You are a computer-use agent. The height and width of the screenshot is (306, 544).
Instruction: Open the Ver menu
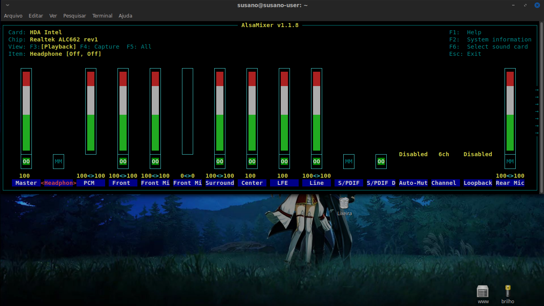[x=53, y=16]
